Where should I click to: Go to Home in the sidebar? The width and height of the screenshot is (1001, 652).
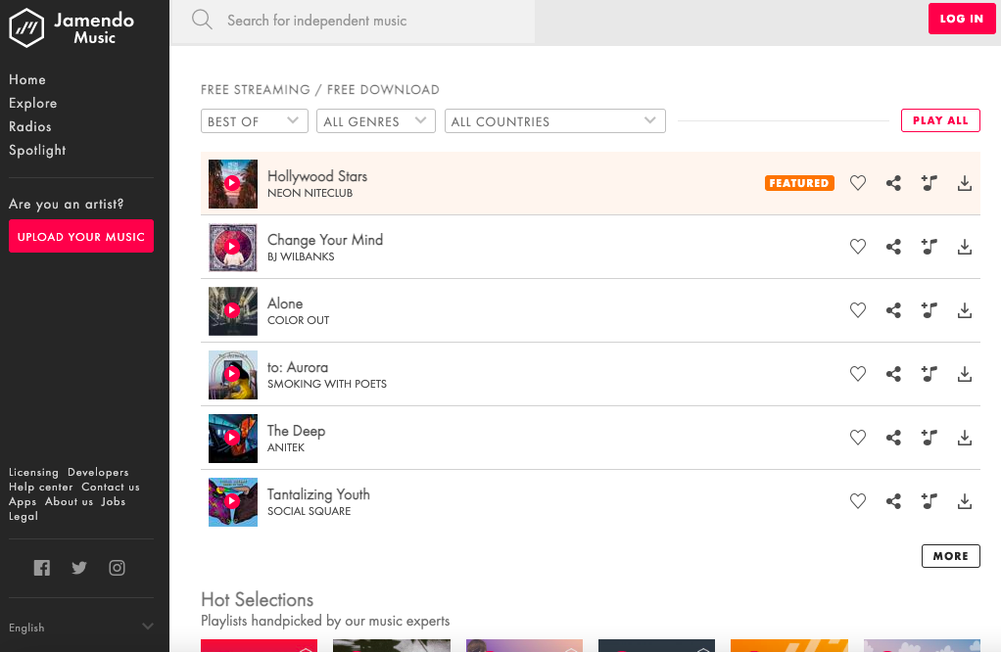pyautogui.click(x=26, y=79)
